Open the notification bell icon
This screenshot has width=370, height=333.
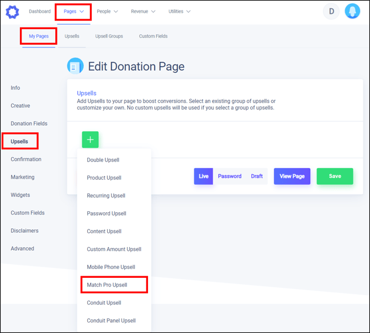point(352,11)
